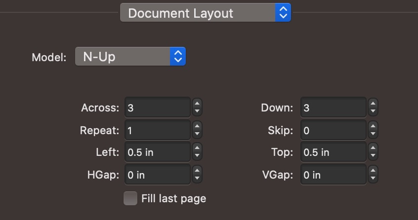
Task: Increase the Down value with stepper up arrow
Action: (x=373, y=104)
